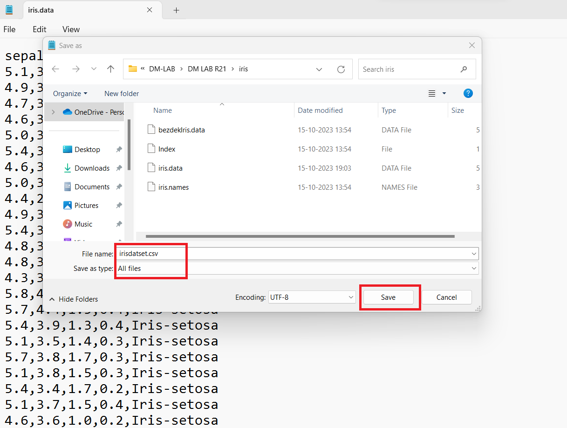Open view options dropdown arrow

click(444, 94)
